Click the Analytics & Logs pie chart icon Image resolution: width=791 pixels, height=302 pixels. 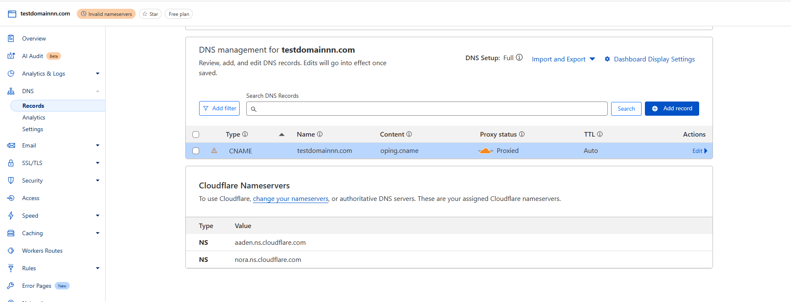tap(11, 74)
